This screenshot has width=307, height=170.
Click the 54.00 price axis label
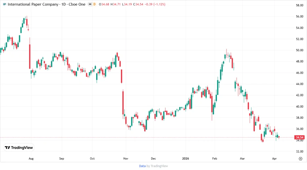coord(299,28)
